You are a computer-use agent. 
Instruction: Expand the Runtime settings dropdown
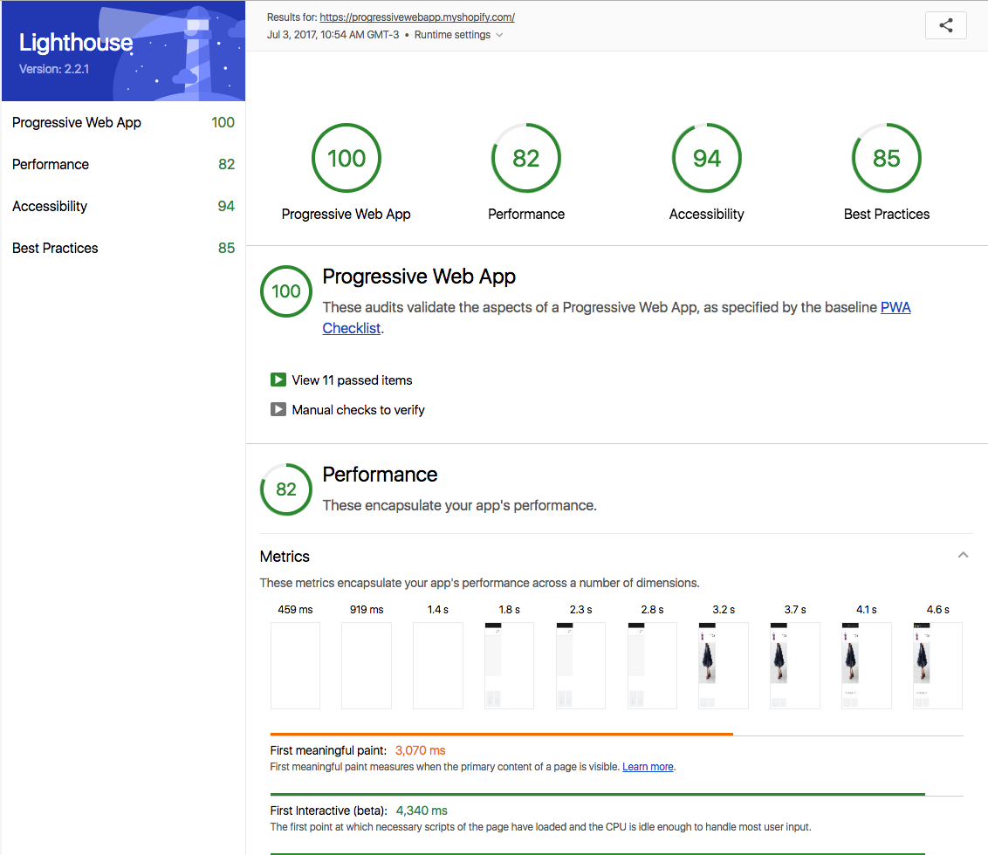(458, 35)
